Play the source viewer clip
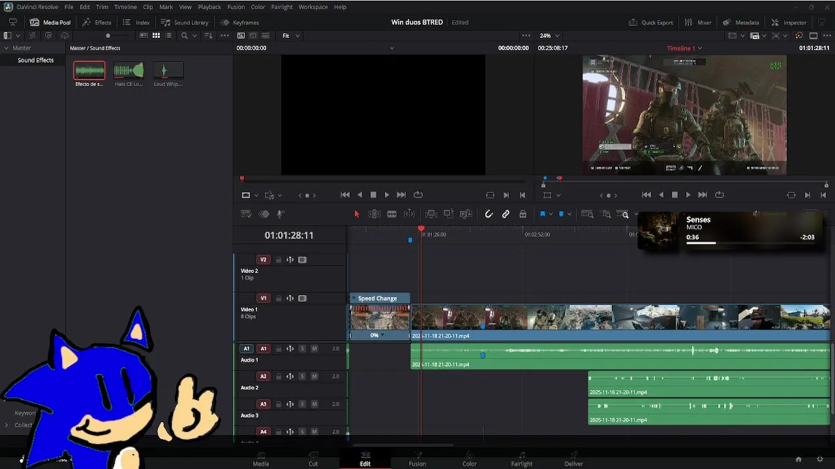The height and width of the screenshot is (469, 835). pos(387,195)
